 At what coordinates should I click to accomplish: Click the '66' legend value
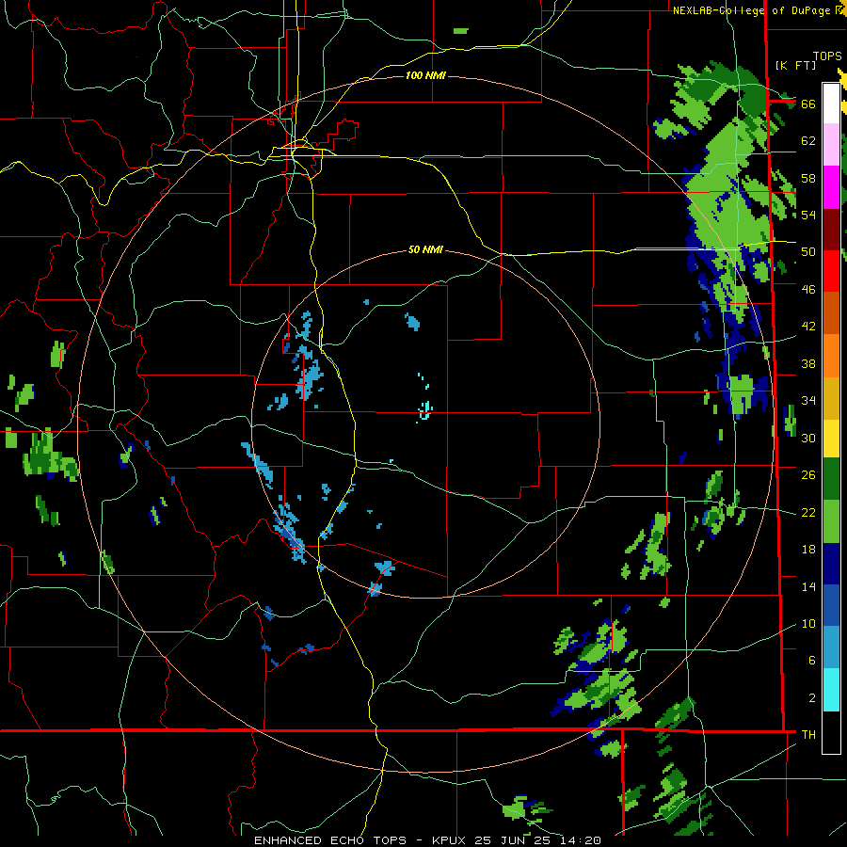click(808, 104)
